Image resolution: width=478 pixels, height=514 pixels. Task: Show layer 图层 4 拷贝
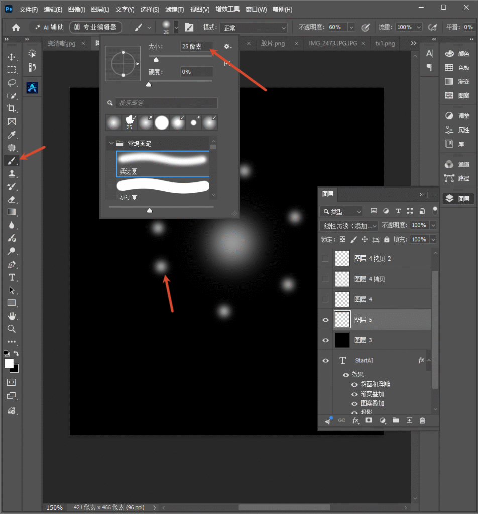(x=325, y=279)
